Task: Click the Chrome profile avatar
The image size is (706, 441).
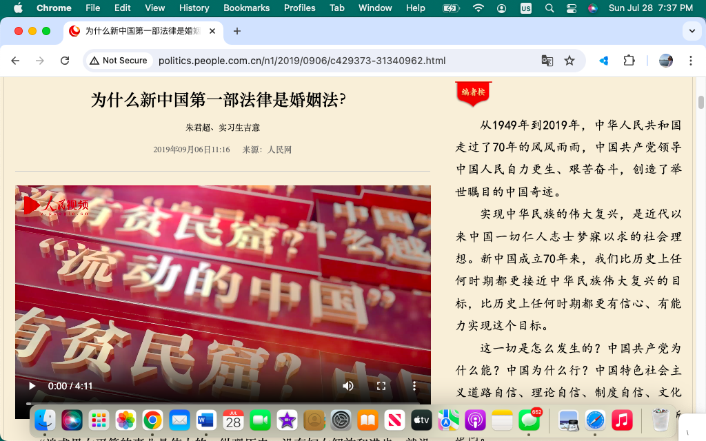Action: point(666,61)
